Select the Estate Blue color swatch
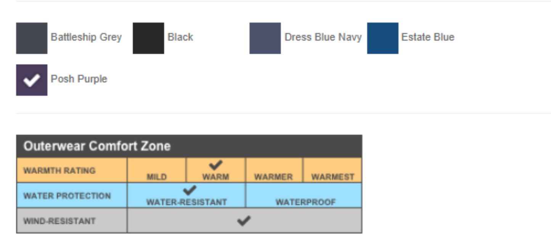Screen dimensions: 551x243 pyautogui.click(x=382, y=38)
